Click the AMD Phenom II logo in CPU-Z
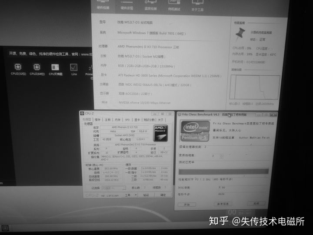Screen dimensions: 313x235 click(161, 133)
